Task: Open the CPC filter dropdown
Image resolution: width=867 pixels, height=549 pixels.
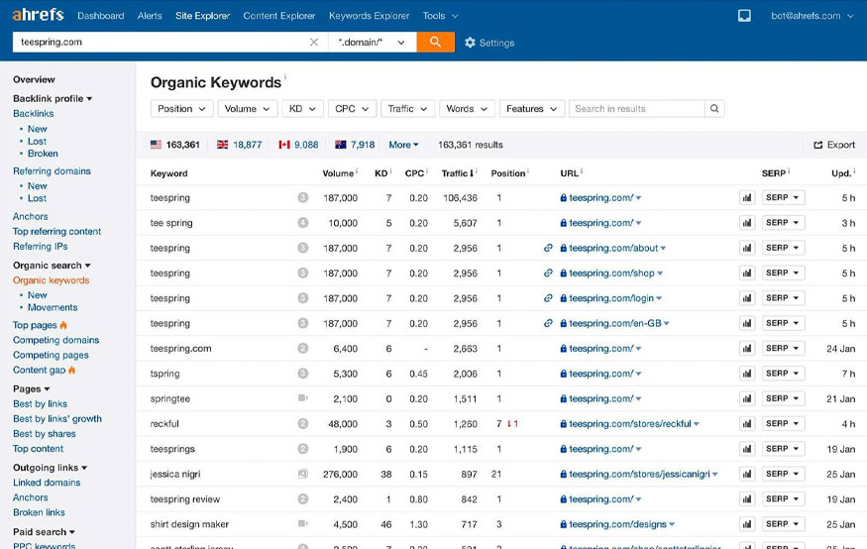Action: pos(352,108)
